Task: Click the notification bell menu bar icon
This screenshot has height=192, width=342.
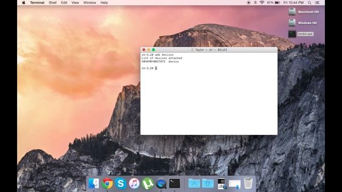Action: click(x=255, y=3)
